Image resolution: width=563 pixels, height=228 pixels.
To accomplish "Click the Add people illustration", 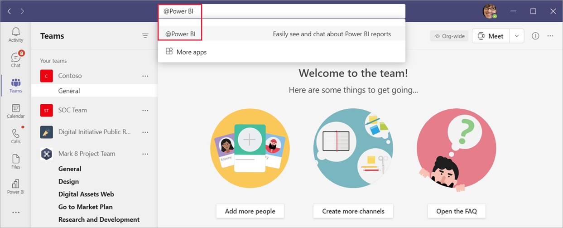I will click(x=250, y=148).
